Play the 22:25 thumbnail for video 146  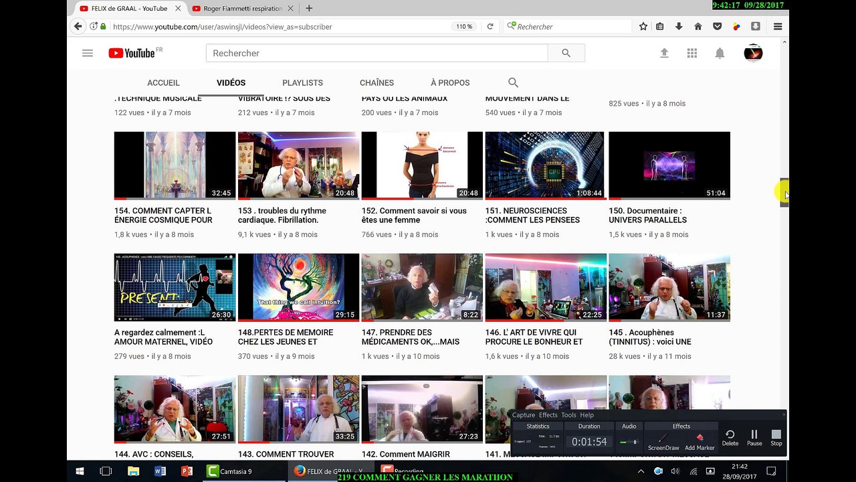pos(546,287)
